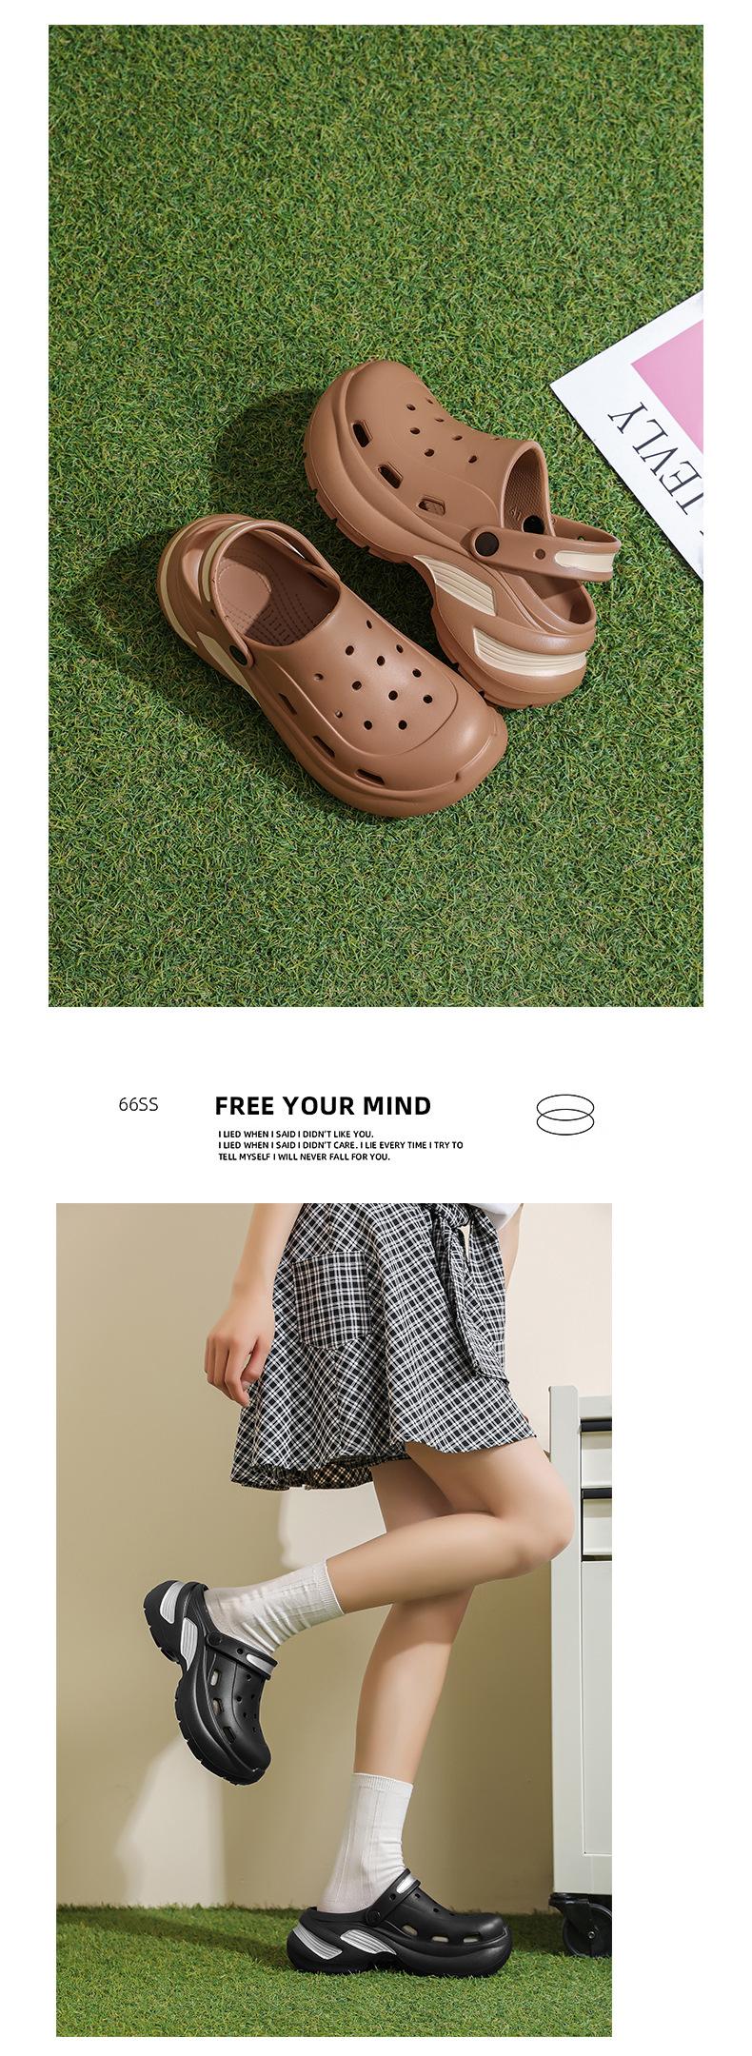Click the double oval ring icon
The height and width of the screenshot is (2056, 752).
(564, 1114)
